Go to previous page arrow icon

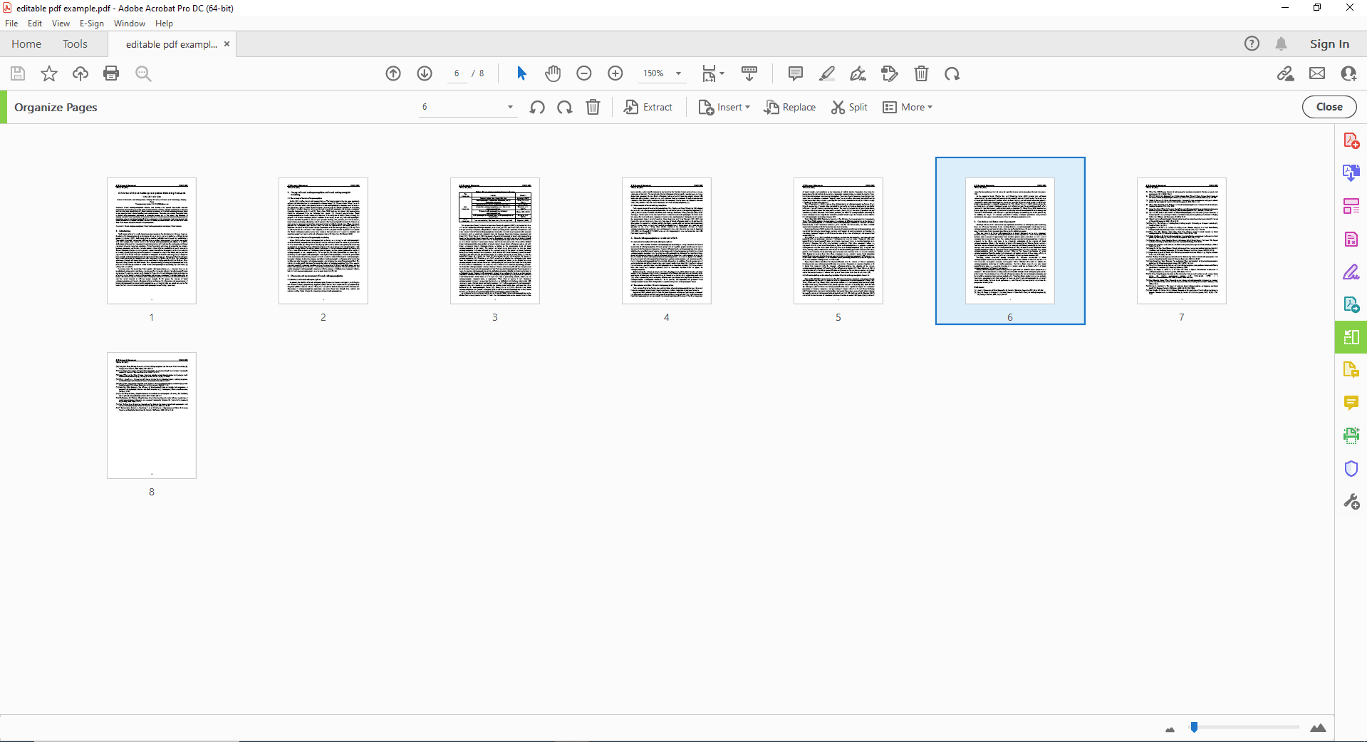[393, 73]
